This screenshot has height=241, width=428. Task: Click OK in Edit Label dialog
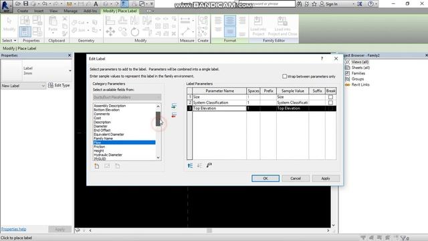click(265, 179)
